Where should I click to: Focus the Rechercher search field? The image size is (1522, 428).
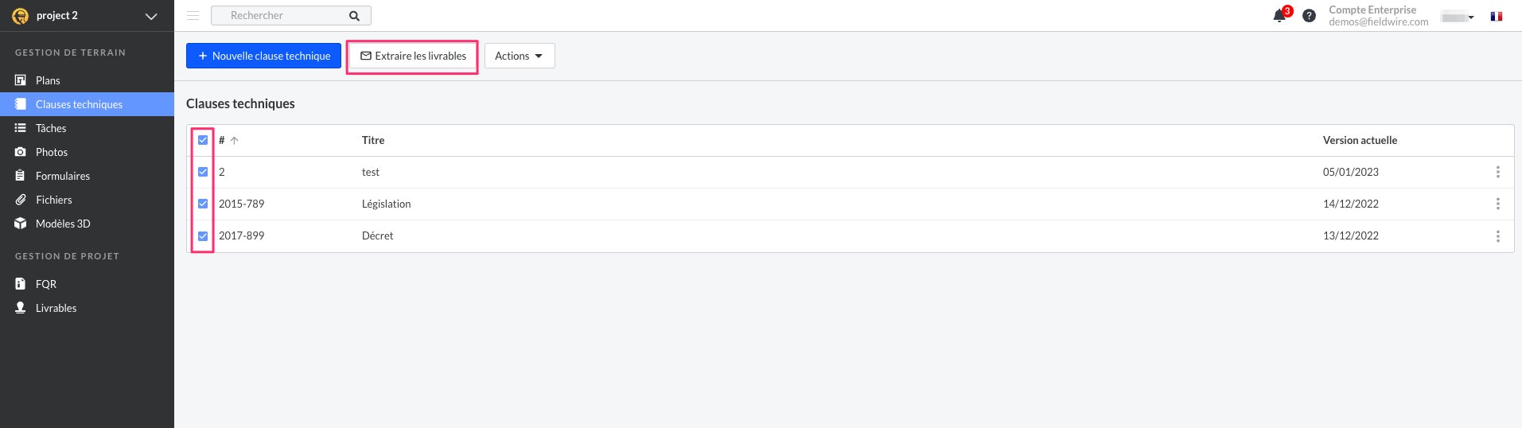(280, 16)
